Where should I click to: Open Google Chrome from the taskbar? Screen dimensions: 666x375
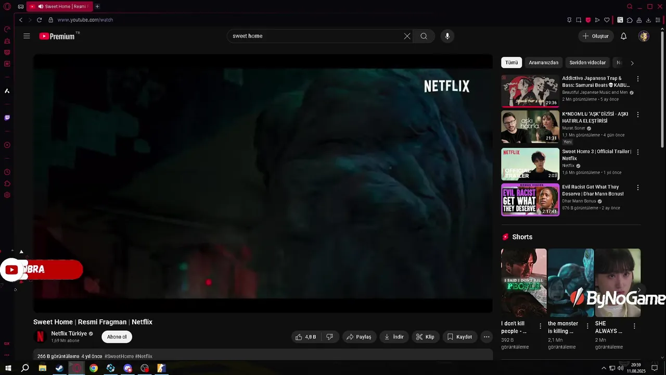(94, 368)
